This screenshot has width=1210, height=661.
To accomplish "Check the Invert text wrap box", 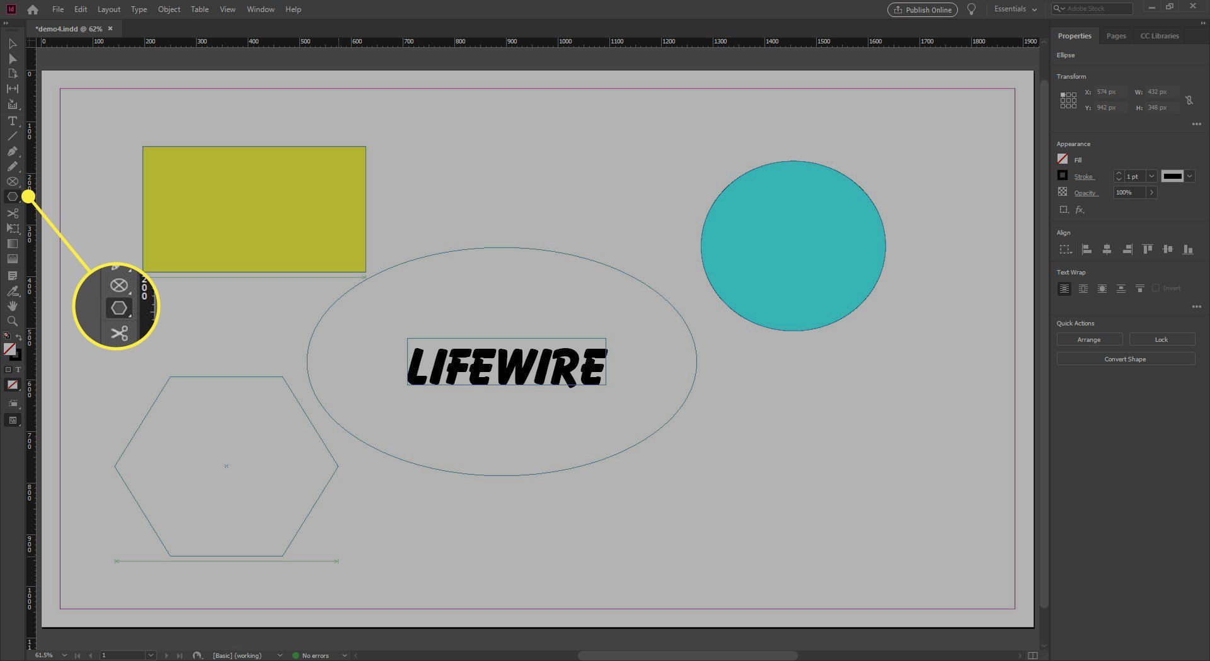I will coord(1156,288).
